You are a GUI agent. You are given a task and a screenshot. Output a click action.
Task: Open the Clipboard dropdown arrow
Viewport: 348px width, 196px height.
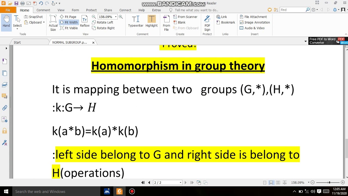[x=44, y=22]
